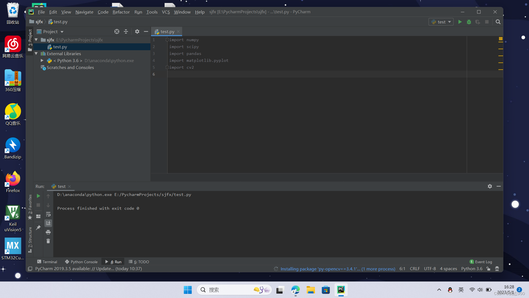Open Project panel settings gear

[x=137, y=31]
